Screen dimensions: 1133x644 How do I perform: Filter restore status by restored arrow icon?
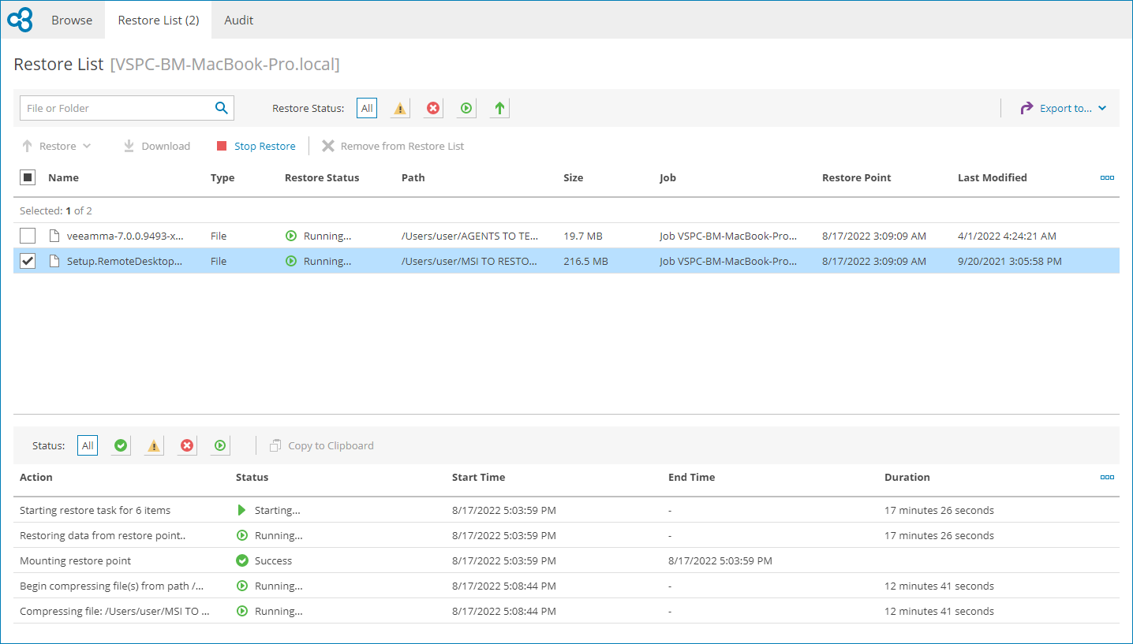click(499, 108)
